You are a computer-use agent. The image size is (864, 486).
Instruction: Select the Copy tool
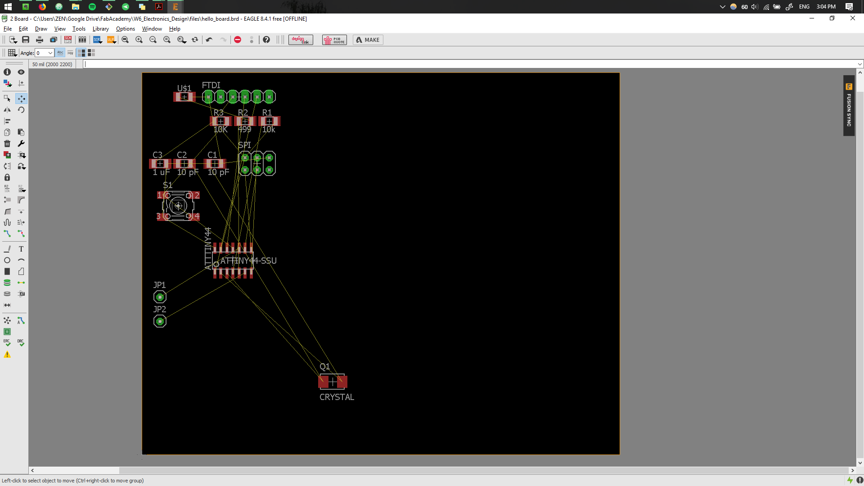(7, 132)
